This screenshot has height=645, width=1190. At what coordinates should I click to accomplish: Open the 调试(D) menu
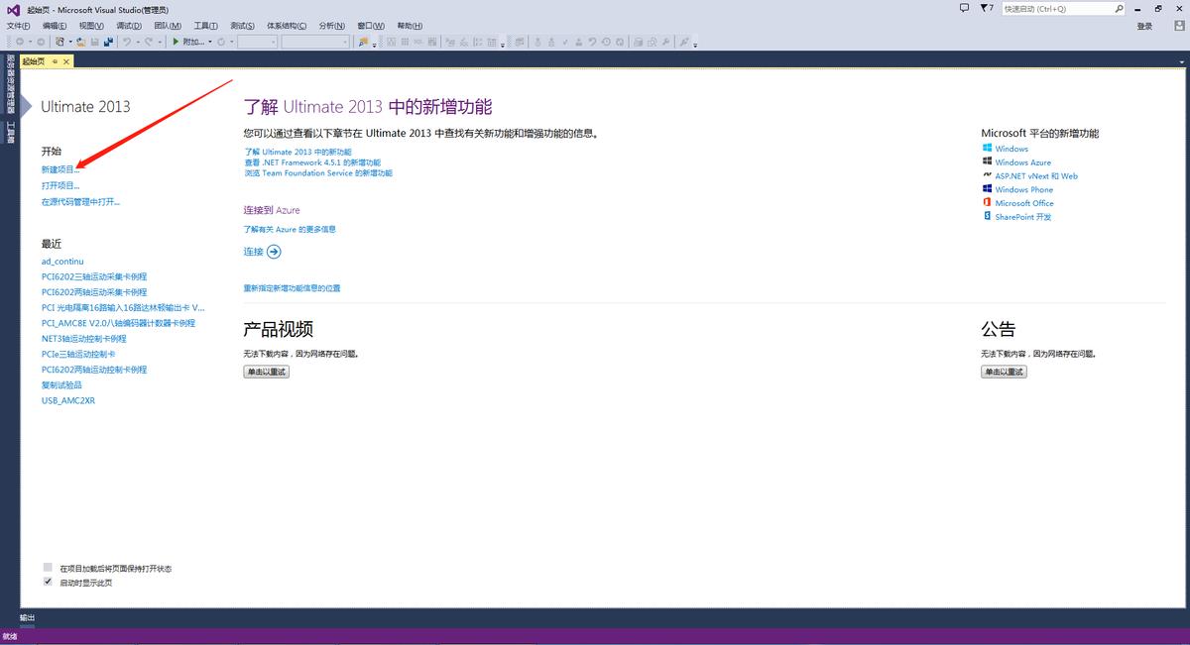click(128, 26)
